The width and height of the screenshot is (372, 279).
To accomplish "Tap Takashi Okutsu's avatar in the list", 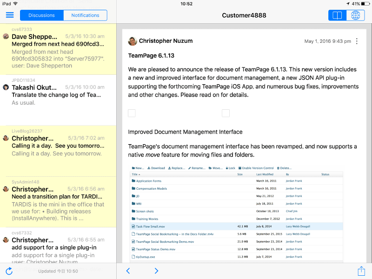I will pyautogui.click(x=6, y=87).
